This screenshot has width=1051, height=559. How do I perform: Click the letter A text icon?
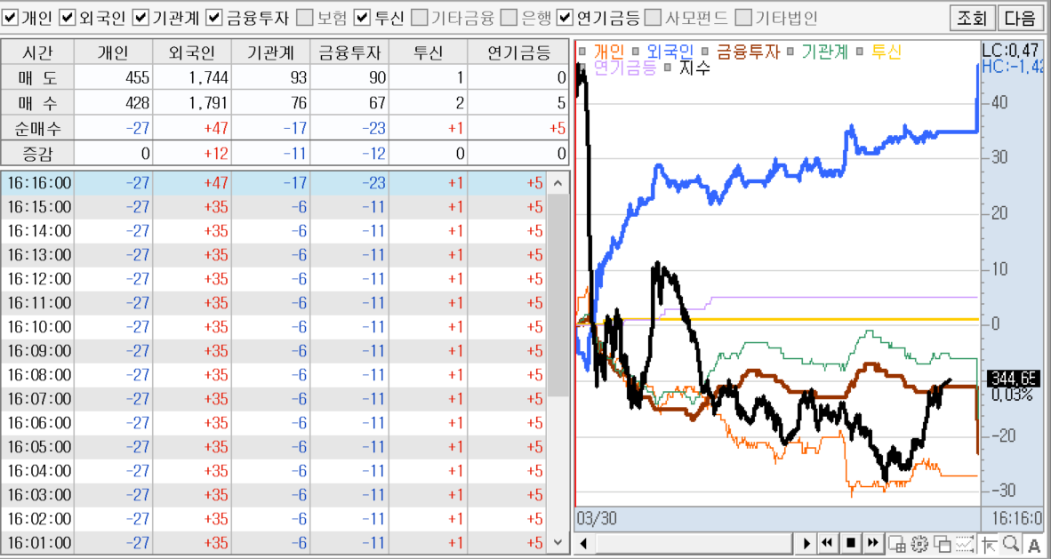coord(1034,543)
